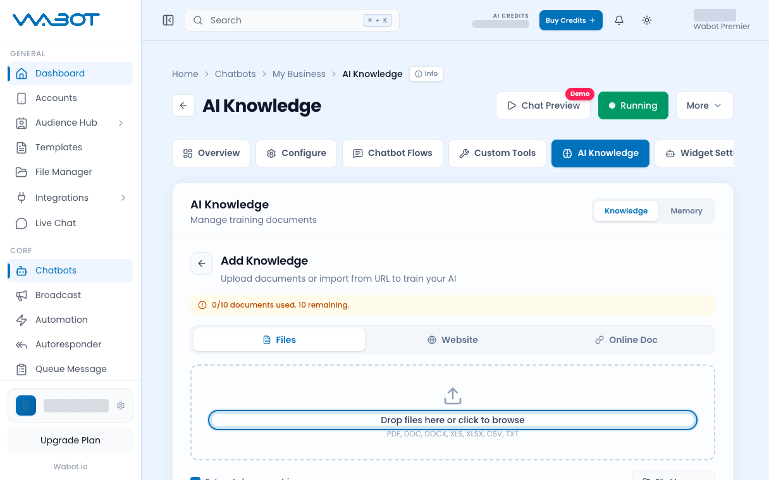This screenshot has height=480, width=769.
Task: Click the AI Credits label
Action: tap(511, 16)
